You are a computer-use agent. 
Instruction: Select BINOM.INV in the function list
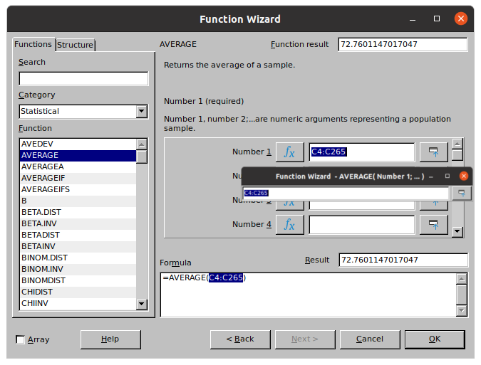click(78, 269)
